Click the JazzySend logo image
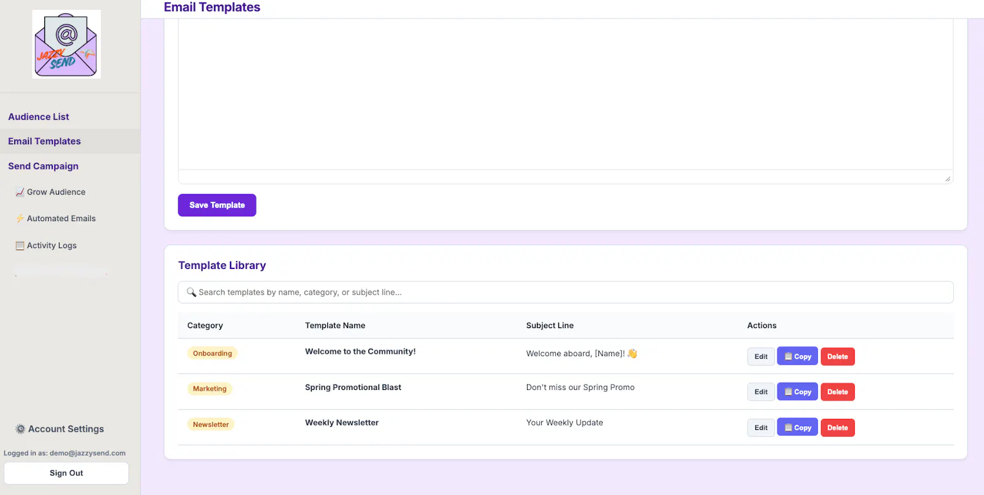 pos(66,44)
